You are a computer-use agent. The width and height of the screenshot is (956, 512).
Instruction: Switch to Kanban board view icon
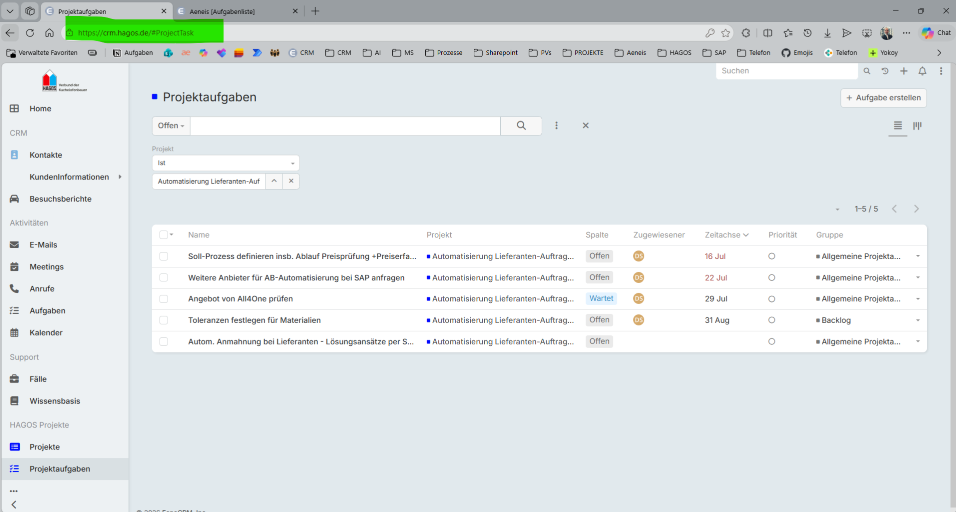pos(917,126)
